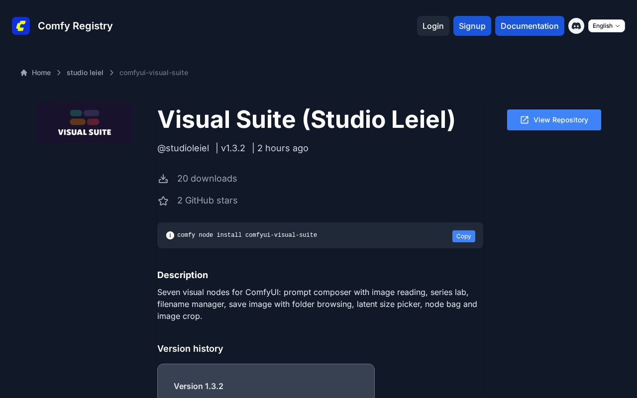Click the Visual Suite thumbnail image
This screenshot has width=637, height=398.
pyautogui.click(x=84, y=122)
